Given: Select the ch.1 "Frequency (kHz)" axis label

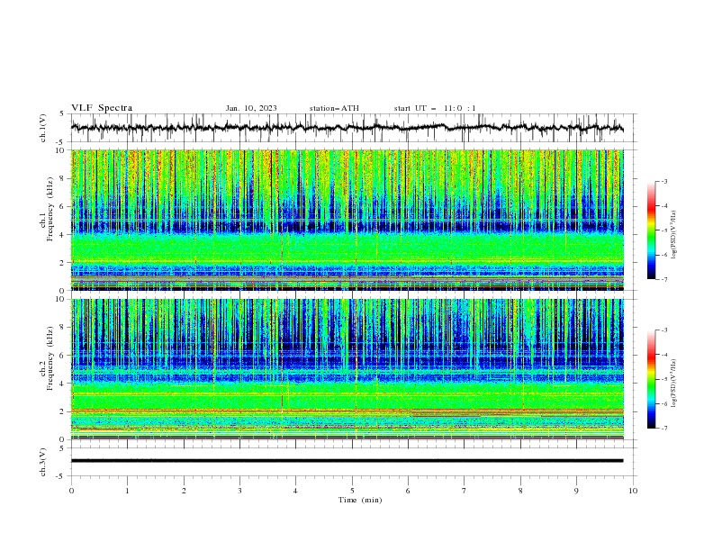Looking at the screenshot, I should pos(50,209).
